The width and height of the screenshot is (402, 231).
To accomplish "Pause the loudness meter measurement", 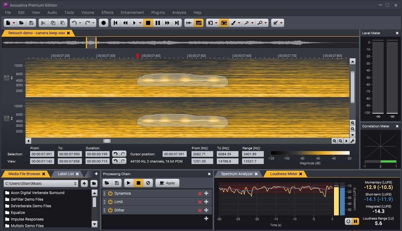I will [x=356, y=221].
